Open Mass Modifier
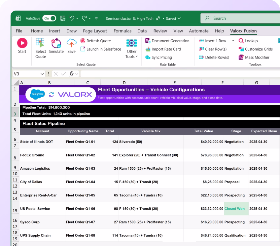Viewport: 280px width, 246px height. point(254,57)
